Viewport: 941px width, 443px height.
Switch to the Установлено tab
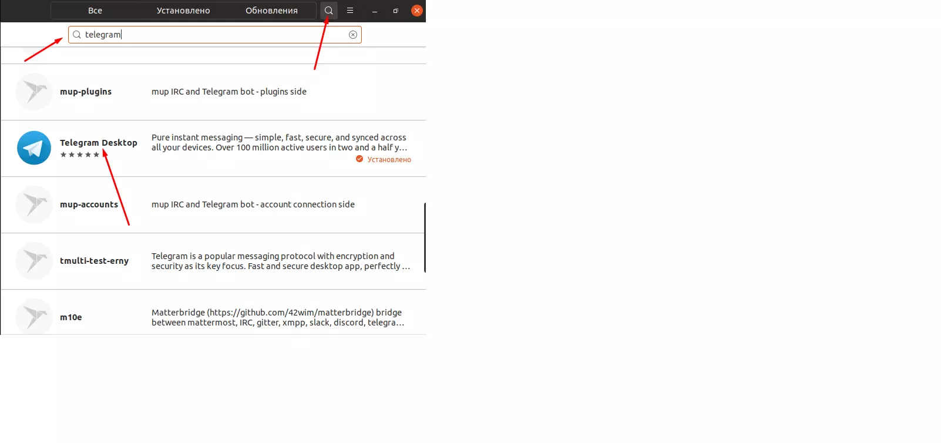pyautogui.click(x=183, y=11)
